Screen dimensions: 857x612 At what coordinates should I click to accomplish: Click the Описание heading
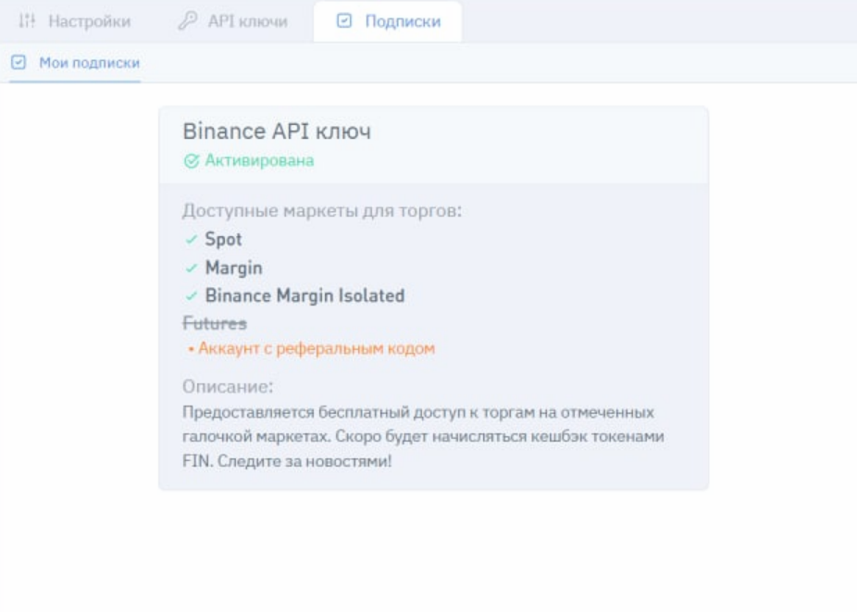(x=228, y=387)
